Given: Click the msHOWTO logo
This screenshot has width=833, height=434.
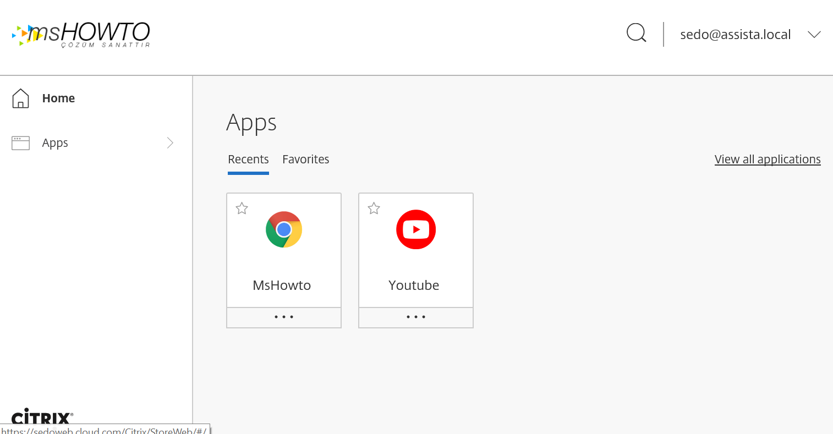Looking at the screenshot, I should [81, 35].
